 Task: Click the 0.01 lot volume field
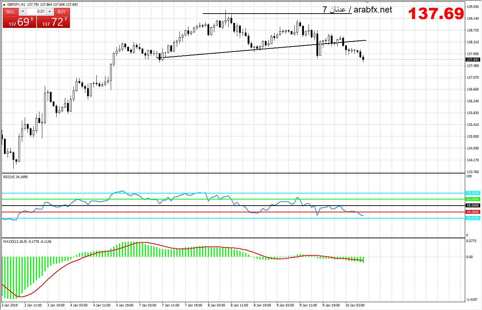coord(36,11)
